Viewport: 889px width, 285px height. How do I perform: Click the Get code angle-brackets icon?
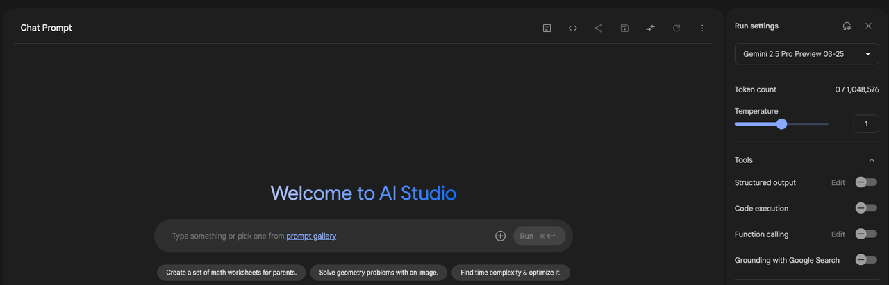(x=573, y=28)
